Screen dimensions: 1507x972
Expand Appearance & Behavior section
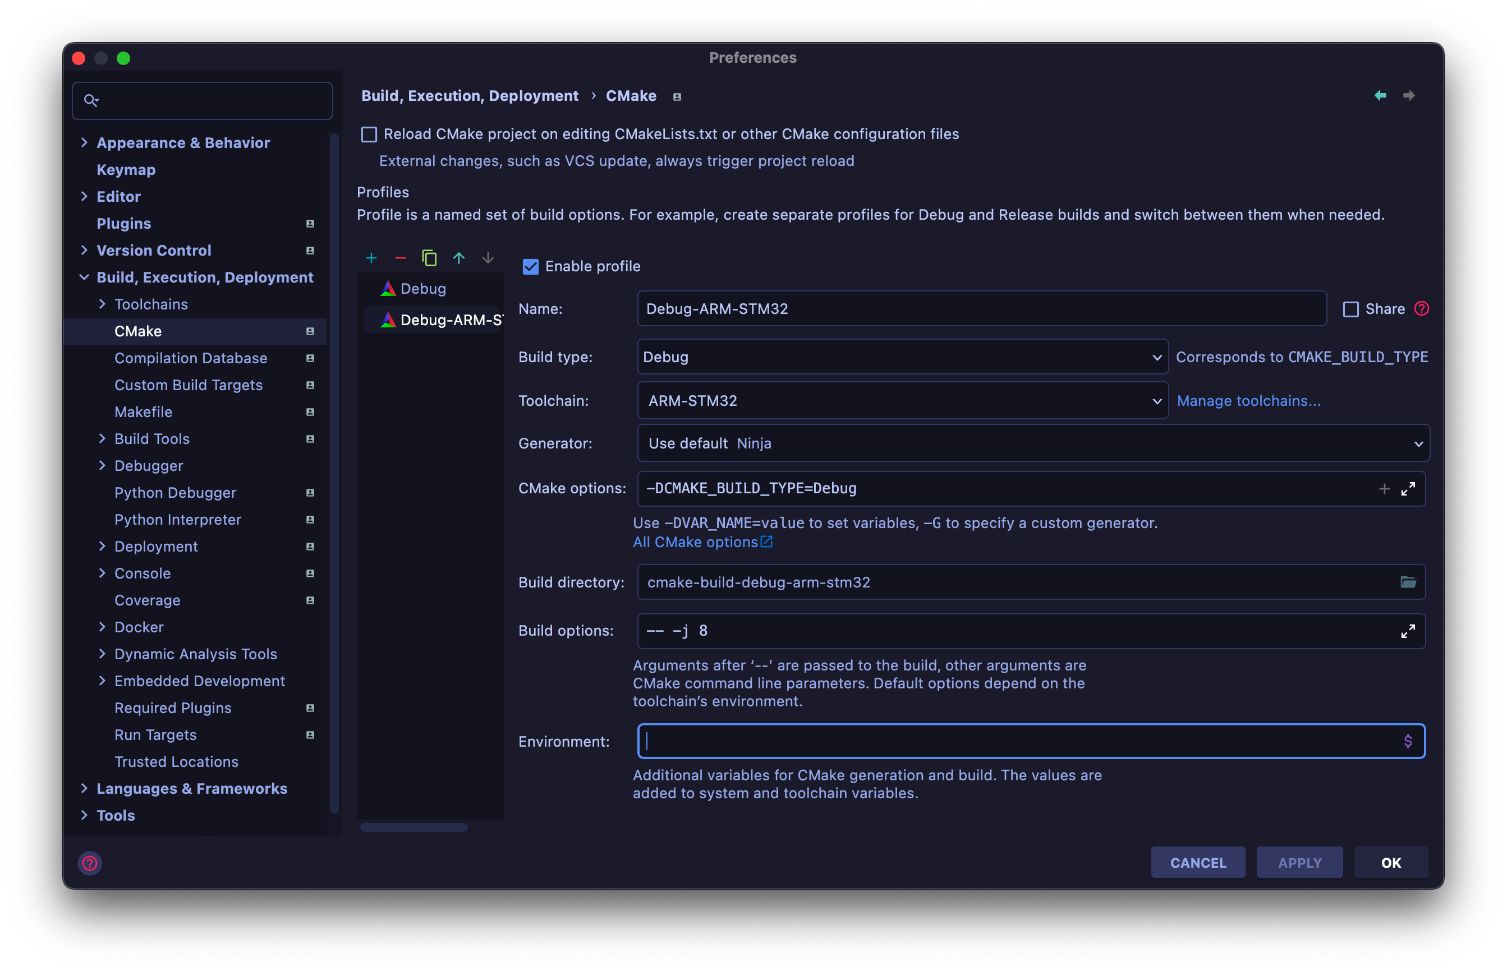pos(84,142)
